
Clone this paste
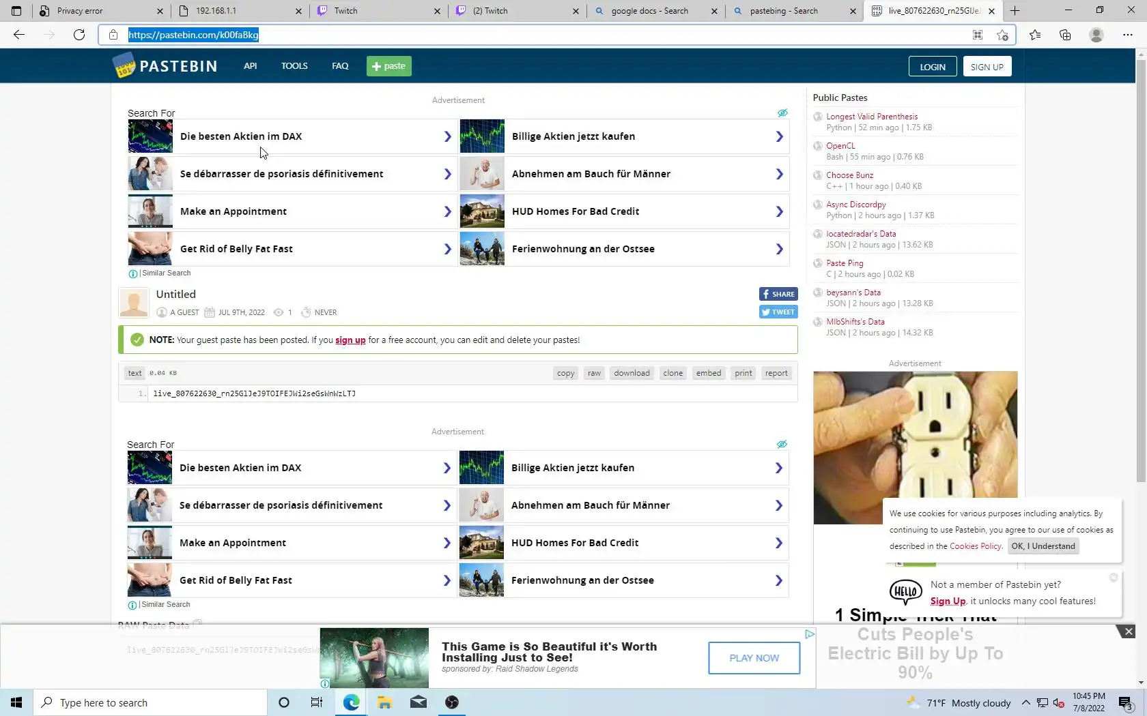[673, 373]
